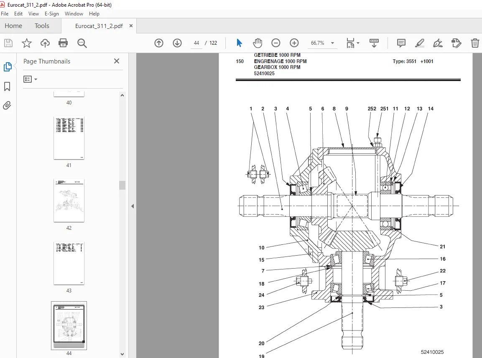The height and width of the screenshot is (358, 482).
Task: Upload file to cloud icon
Action: pyautogui.click(x=45, y=43)
